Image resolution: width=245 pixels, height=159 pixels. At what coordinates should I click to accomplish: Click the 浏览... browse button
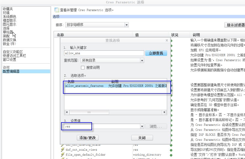[156, 126]
